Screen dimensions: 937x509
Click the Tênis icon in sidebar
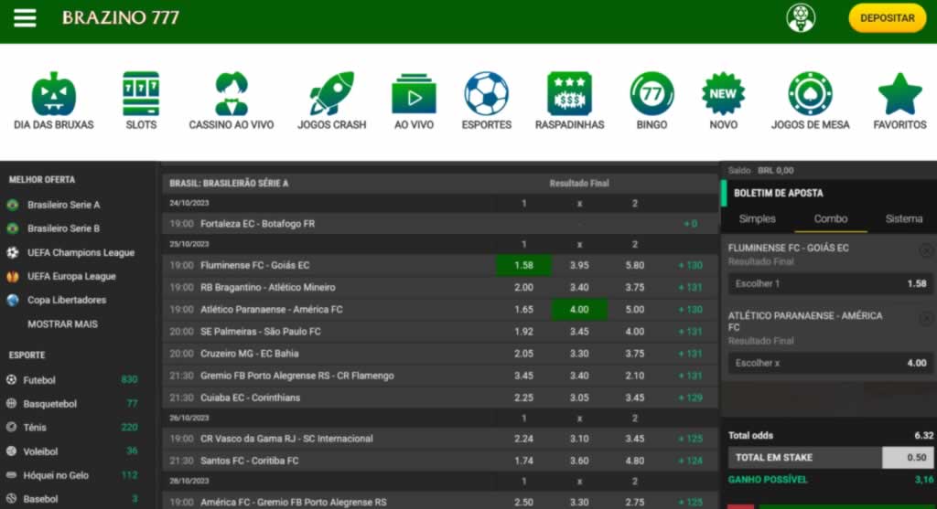11,428
